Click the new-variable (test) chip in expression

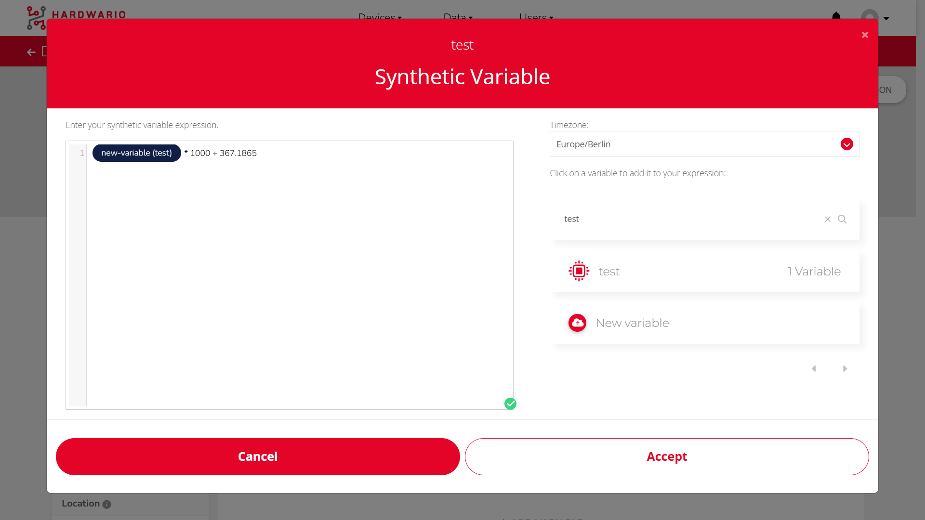(x=136, y=153)
